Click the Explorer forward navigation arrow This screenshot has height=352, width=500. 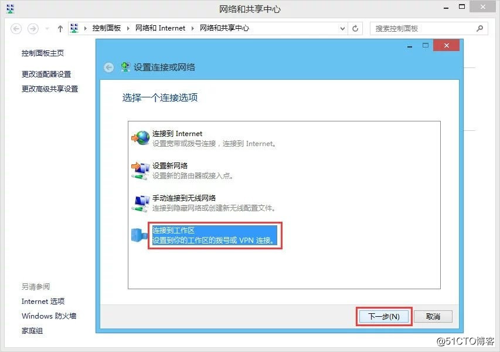[33, 29]
